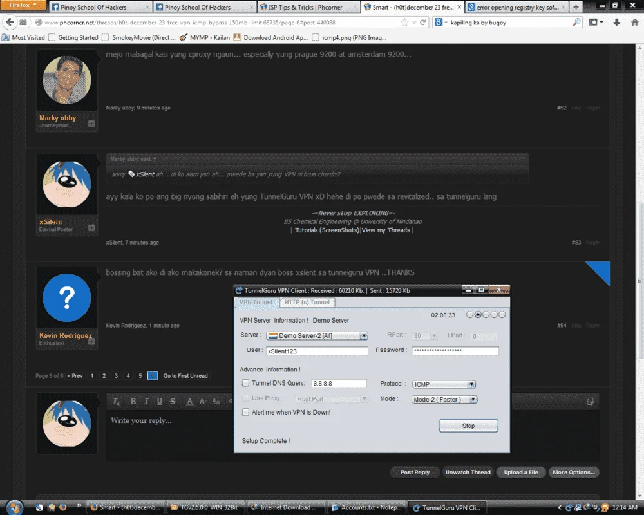Select the first radio indicator in TunnelGuru
This screenshot has width=644, height=515.
470,315
